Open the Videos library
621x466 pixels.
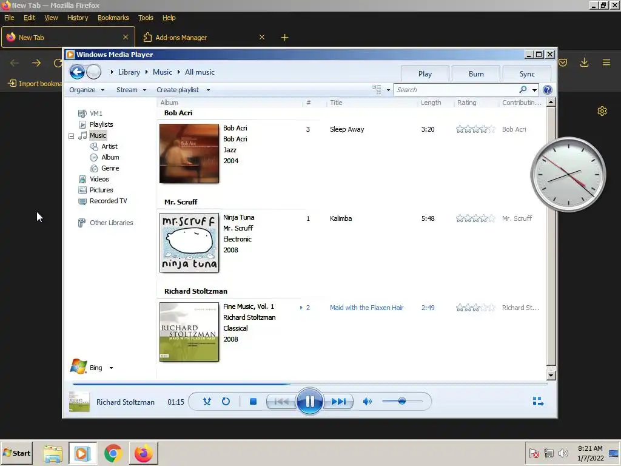[x=94, y=179]
